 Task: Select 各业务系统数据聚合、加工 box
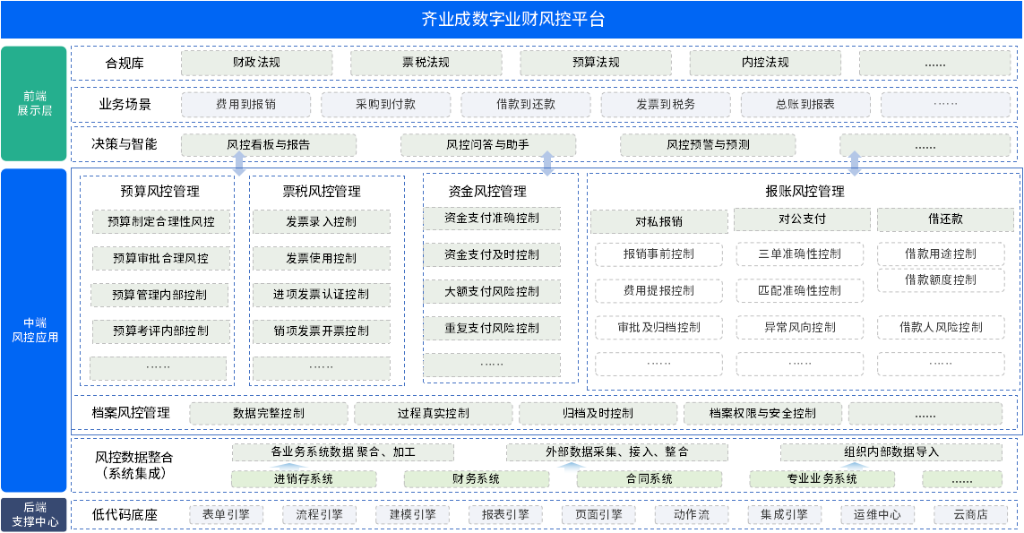343,452
